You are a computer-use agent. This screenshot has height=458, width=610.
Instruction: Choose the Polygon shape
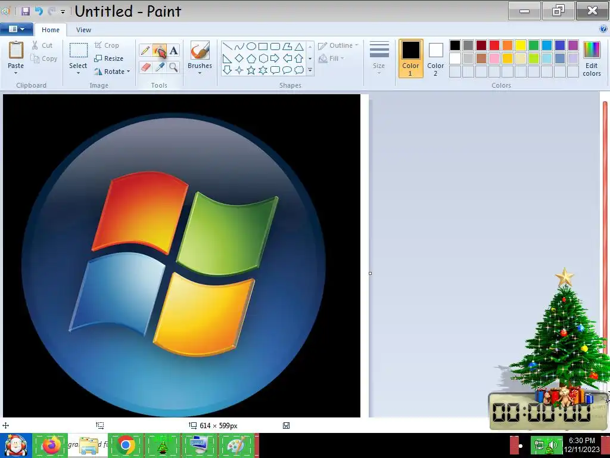tap(287, 47)
